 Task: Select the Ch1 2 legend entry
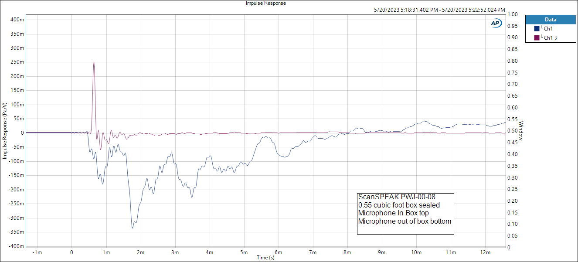[x=551, y=38]
